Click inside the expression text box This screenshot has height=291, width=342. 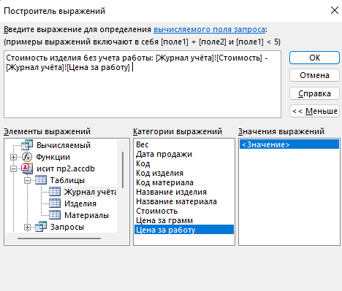142,85
